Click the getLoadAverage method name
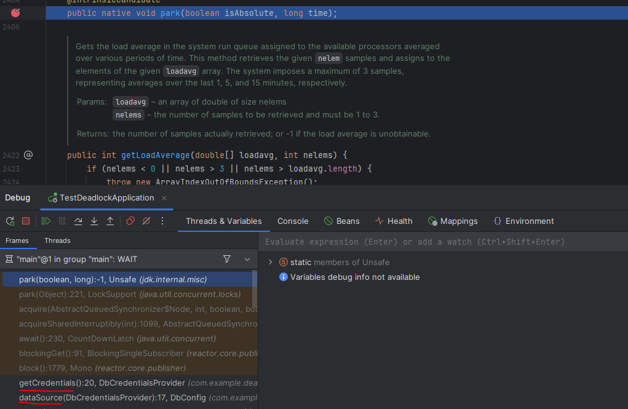628x409 pixels. pyautogui.click(x=156, y=156)
